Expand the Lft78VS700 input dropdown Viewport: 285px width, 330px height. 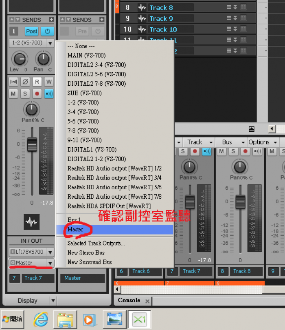point(50,252)
